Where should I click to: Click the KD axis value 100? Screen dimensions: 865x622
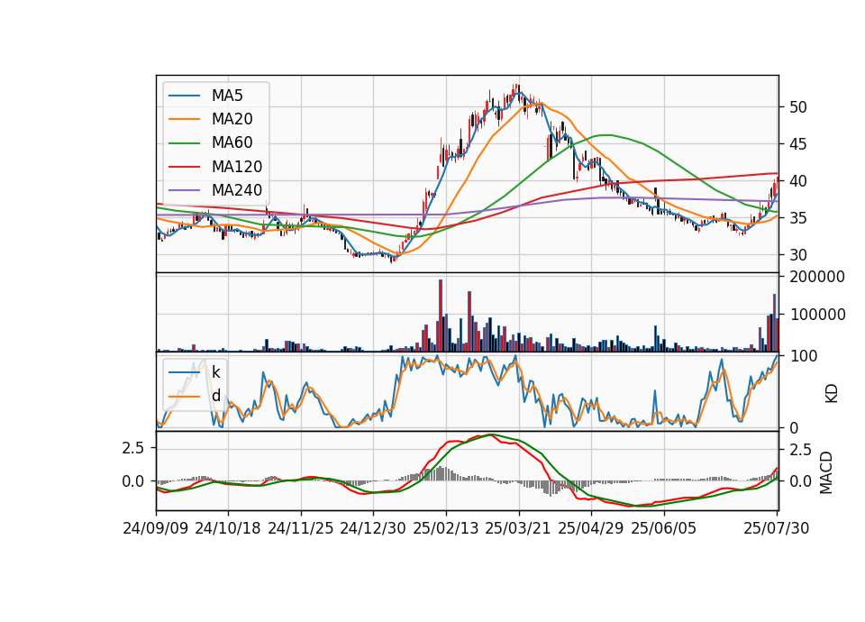[x=804, y=356]
